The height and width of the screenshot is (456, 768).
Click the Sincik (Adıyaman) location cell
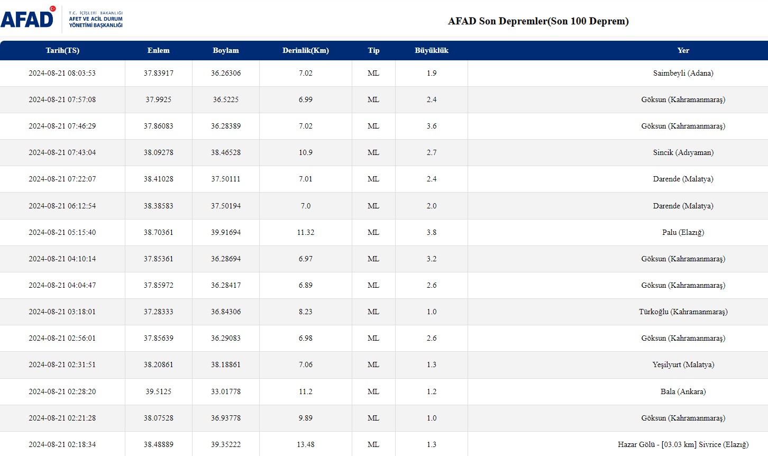[683, 152]
